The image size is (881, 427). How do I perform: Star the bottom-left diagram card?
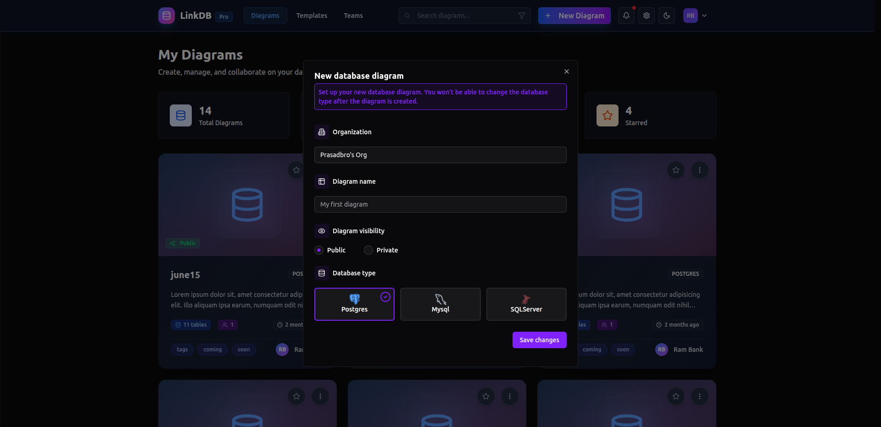(296, 396)
